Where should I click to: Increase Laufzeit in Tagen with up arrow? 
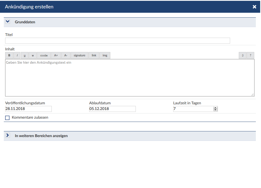pyautogui.click(x=215, y=108)
